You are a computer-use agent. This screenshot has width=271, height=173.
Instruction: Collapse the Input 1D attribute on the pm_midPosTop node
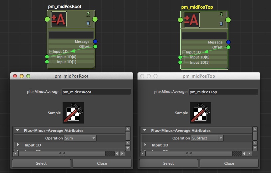[x=184, y=52]
